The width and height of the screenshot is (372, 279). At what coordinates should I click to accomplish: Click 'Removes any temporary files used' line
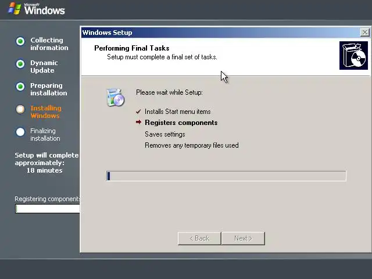tap(192, 145)
